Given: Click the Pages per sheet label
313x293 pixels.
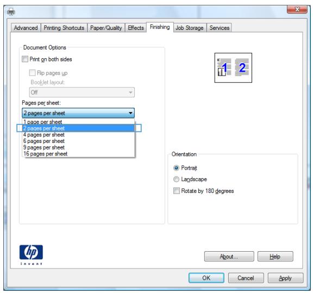Looking at the screenshot, I should coord(41,103).
